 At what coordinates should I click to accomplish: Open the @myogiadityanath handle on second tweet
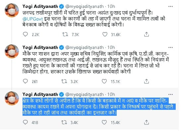(85, 48)
